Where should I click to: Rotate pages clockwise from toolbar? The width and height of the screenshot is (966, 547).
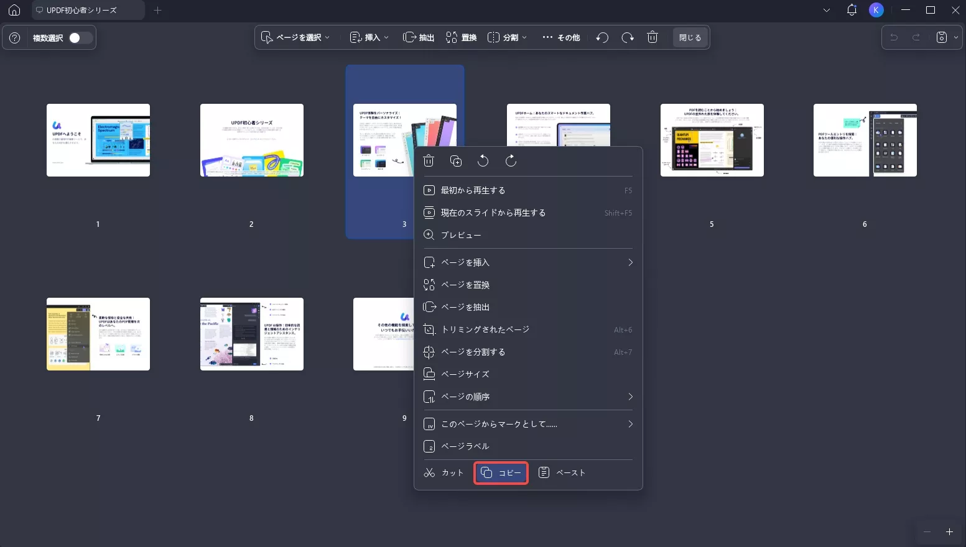[x=628, y=37]
